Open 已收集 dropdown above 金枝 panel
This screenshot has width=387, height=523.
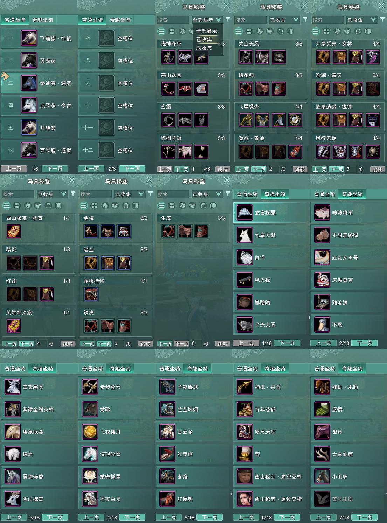point(129,194)
